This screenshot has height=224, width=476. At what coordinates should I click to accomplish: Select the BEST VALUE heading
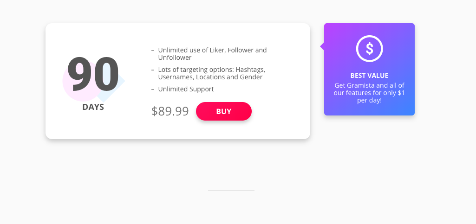tap(369, 76)
